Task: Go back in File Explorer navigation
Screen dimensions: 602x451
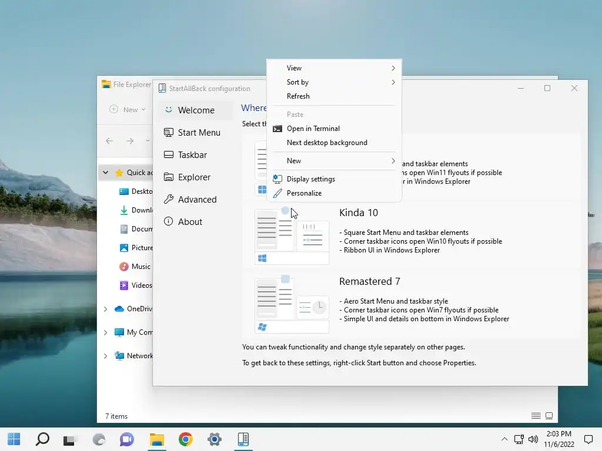Action: coord(109,141)
